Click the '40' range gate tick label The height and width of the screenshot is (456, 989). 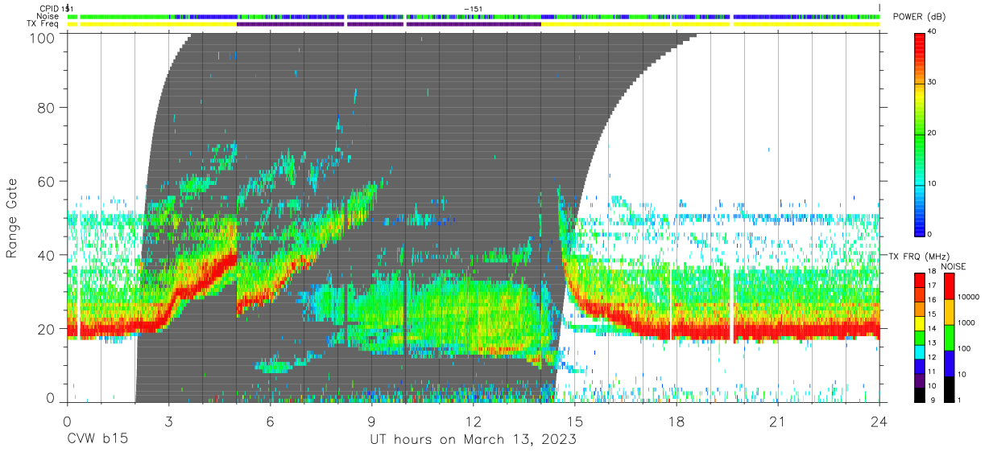pos(47,255)
